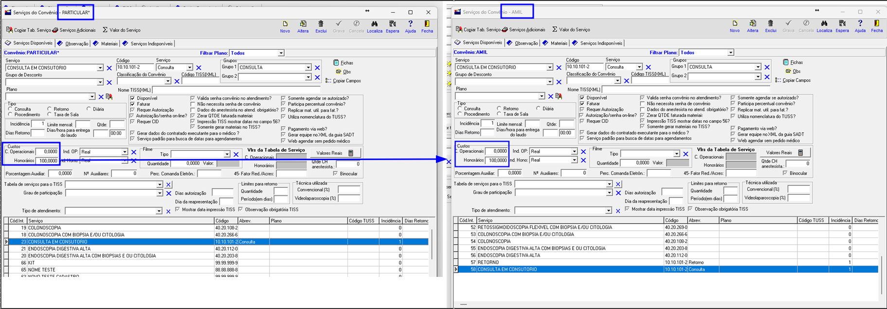Open Serviços Indisponíveis tab in PARTICULAR window

point(147,44)
